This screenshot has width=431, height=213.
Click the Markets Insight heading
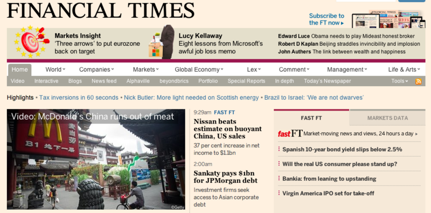pyautogui.click(x=78, y=36)
